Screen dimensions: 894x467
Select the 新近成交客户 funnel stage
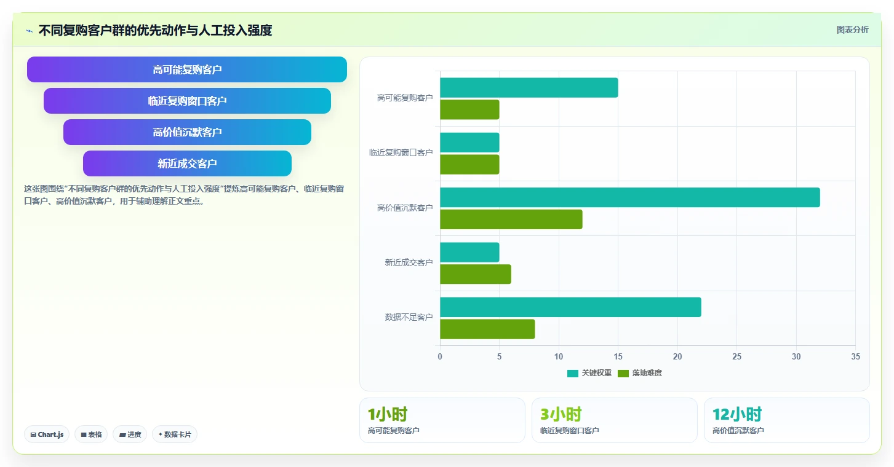coord(187,163)
